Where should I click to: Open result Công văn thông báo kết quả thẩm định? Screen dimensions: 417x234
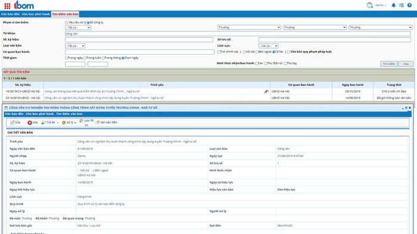pos(92,91)
